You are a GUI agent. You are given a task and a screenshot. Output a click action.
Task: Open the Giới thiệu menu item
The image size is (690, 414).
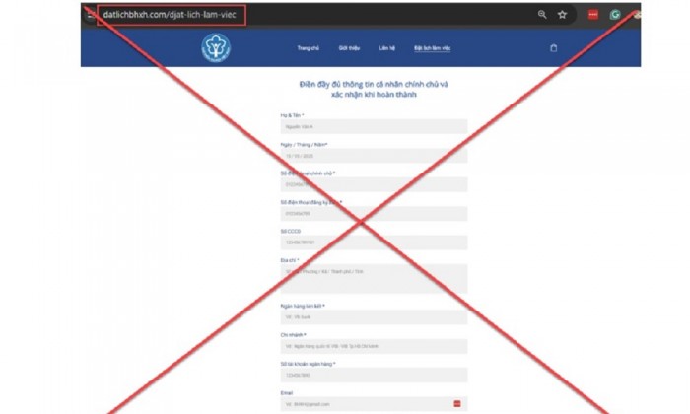[349, 48]
